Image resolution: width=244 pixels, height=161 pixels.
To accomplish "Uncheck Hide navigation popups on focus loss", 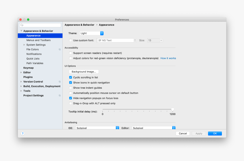I will pyautogui.click(x=71, y=98).
